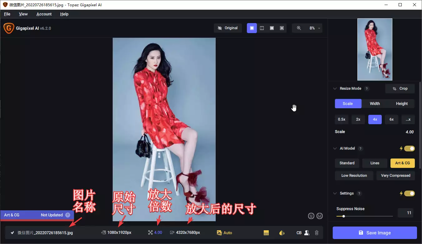
Task: Select the Low Resolution AI model
Action: tap(354, 176)
